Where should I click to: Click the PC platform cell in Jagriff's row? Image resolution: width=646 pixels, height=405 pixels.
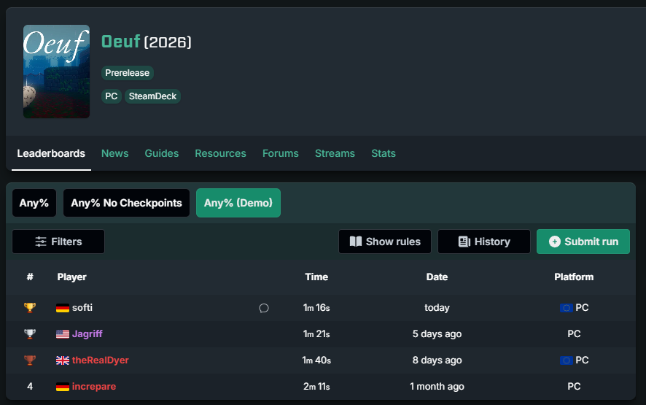(574, 333)
